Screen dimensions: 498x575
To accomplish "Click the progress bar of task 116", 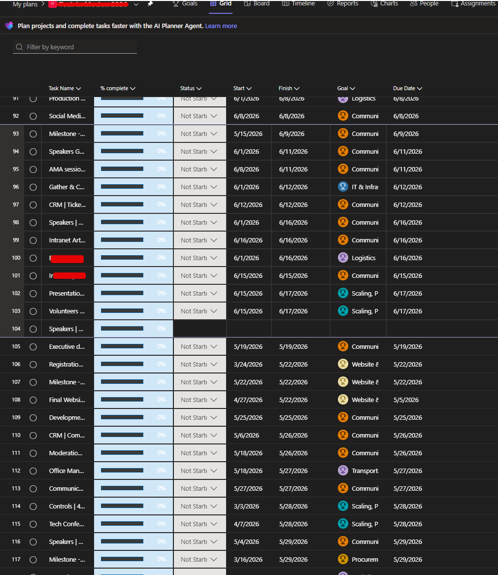I will coord(122,541).
